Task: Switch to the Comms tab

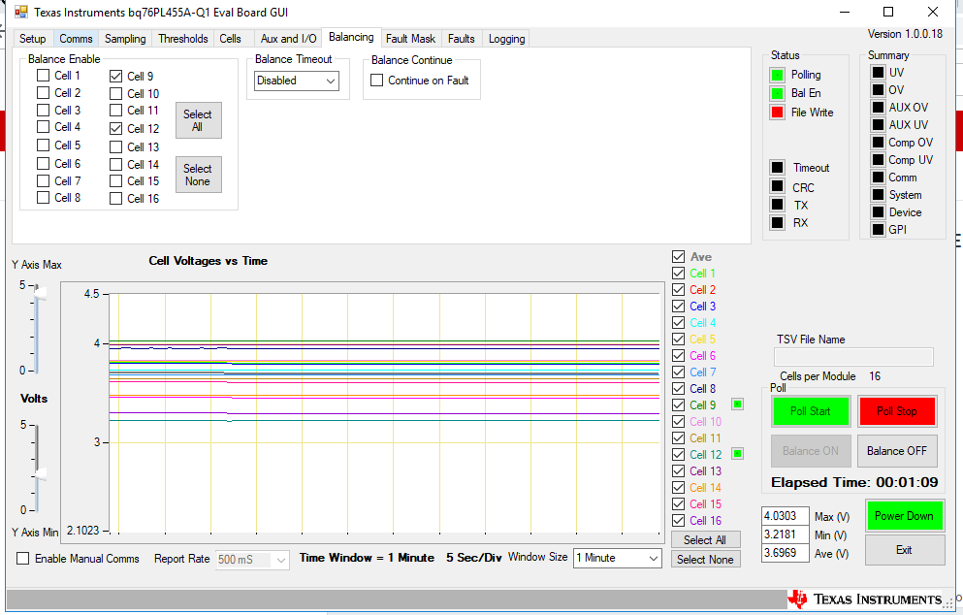Action: pyautogui.click(x=76, y=39)
